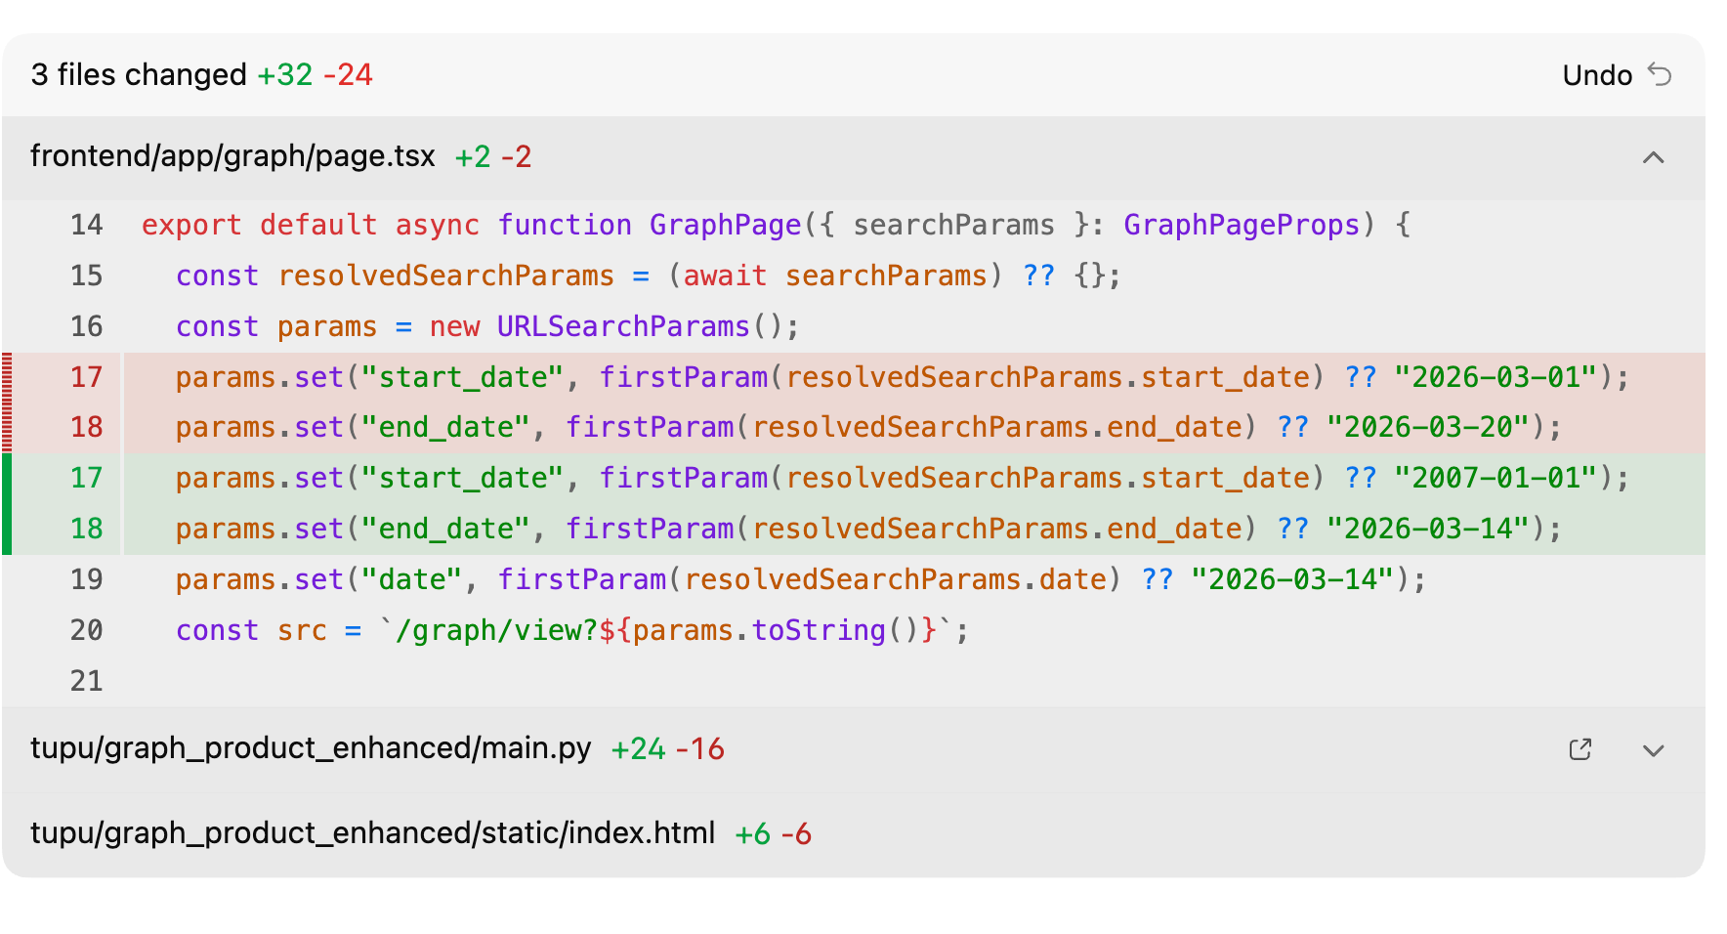1727x934 pixels.
Task: Click the "3 files changed" summary text
Action: (139, 75)
